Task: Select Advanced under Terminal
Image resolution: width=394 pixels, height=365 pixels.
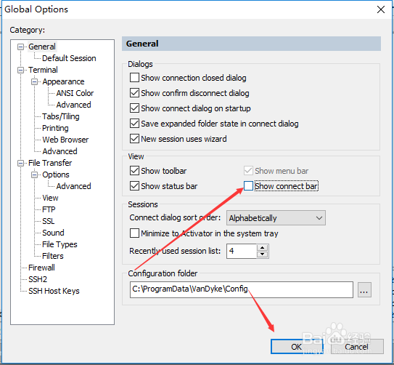Action: point(59,151)
